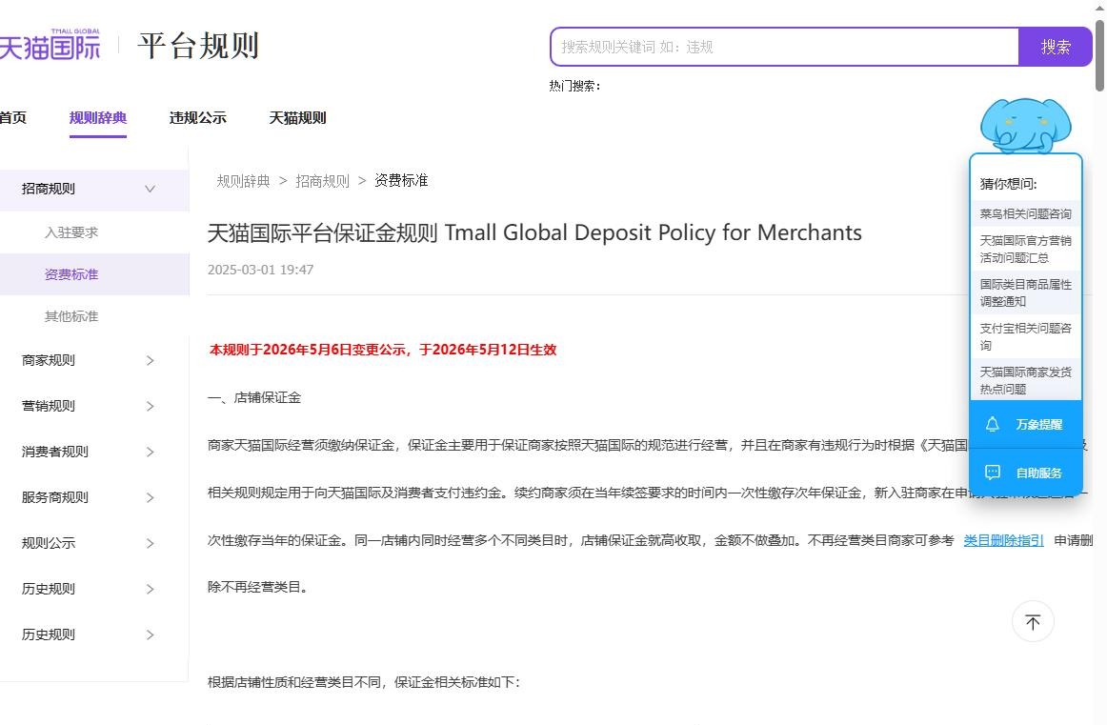Go to the 天猫规则 tab

[297, 118]
